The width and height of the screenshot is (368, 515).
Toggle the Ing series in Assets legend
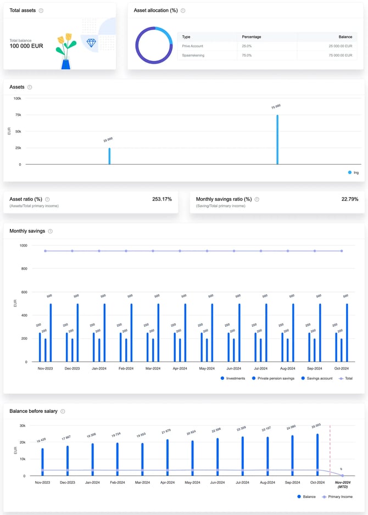click(353, 172)
